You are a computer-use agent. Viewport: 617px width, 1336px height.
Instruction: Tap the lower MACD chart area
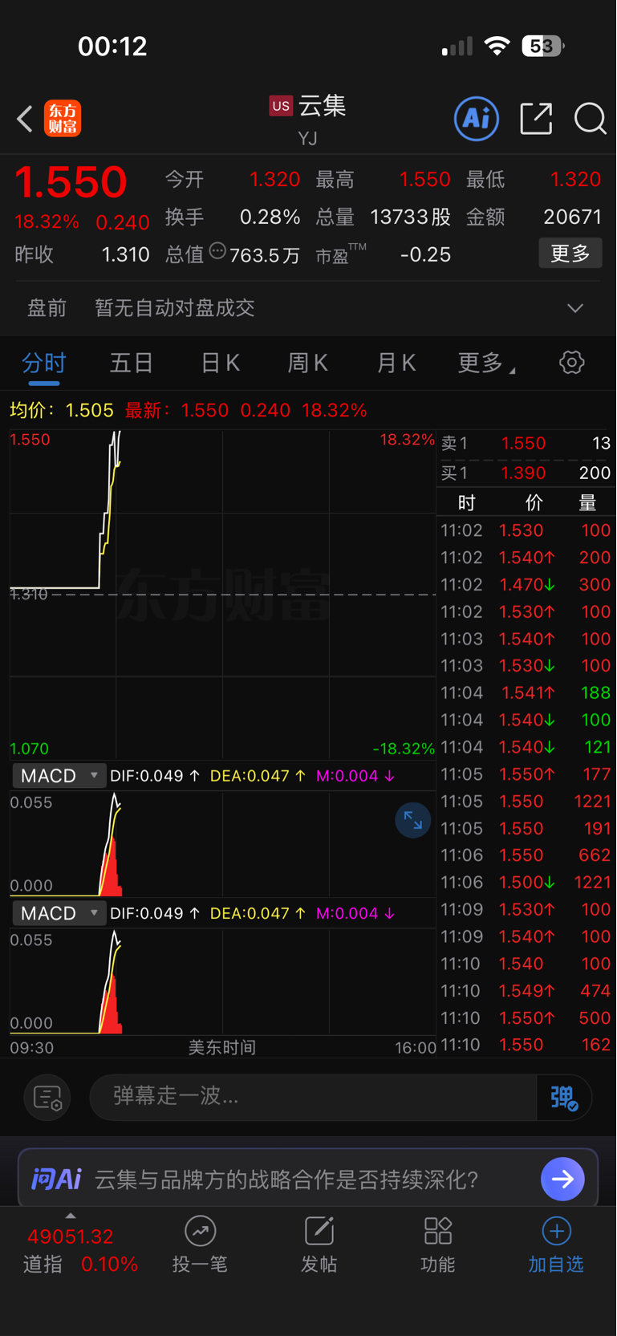222,981
